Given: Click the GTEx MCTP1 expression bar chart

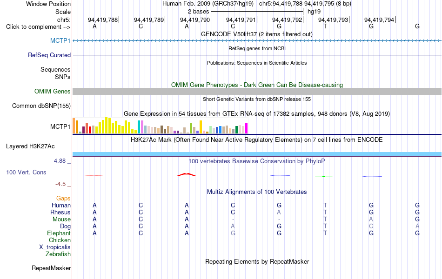Looking at the screenshot, I should coord(160,126).
